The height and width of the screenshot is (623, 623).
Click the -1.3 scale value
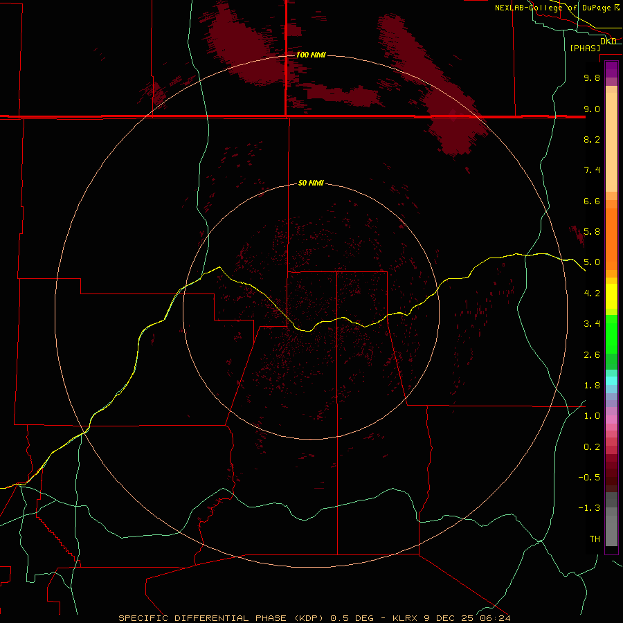pos(589,508)
